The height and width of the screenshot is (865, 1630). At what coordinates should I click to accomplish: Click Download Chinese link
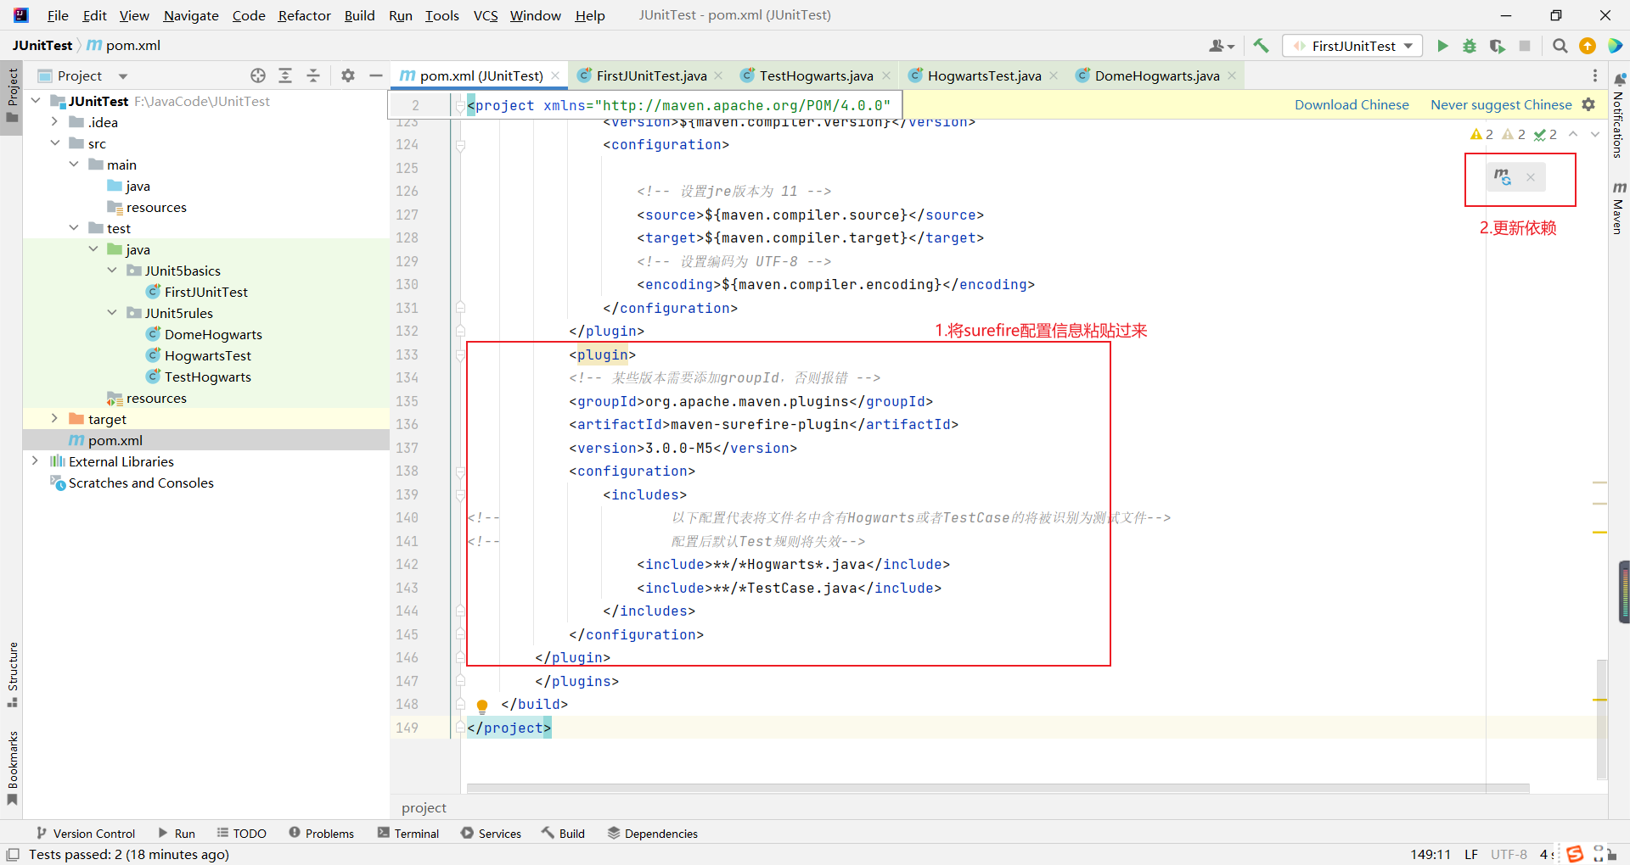[1352, 104]
